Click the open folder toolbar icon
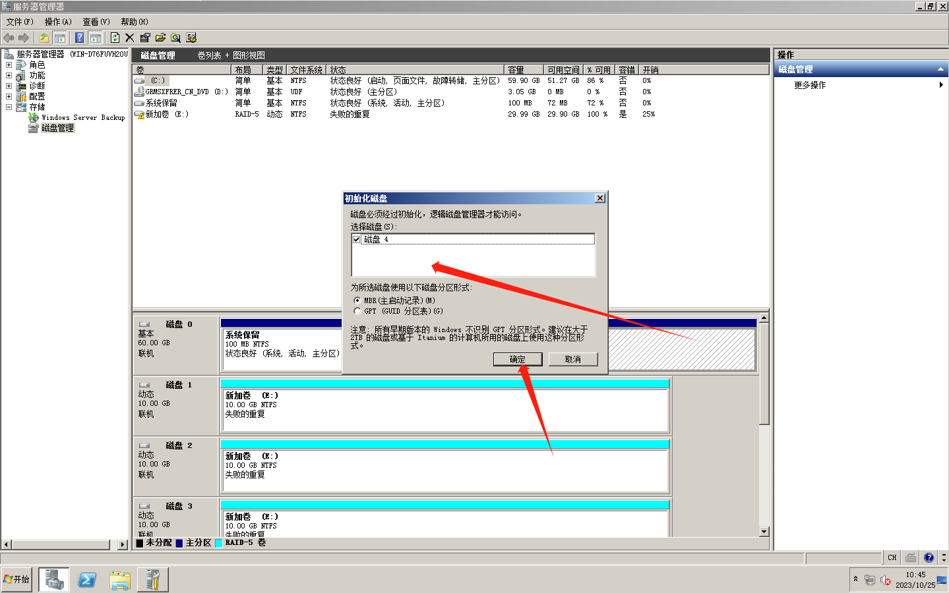Image resolution: width=949 pixels, height=593 pixels. click(x=160, y=38)
